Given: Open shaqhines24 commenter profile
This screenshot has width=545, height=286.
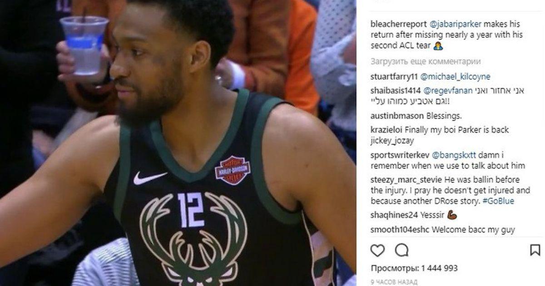Looking at the screenshot, I should 393,215.
